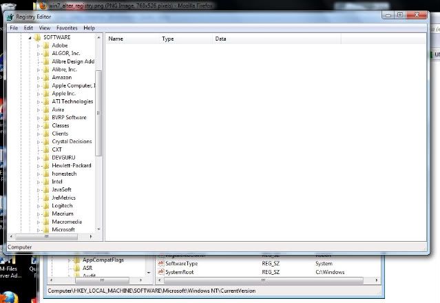The width and height of the screenshot is (440, 303).
Task: Open the File menu
Action: point(14,28)
